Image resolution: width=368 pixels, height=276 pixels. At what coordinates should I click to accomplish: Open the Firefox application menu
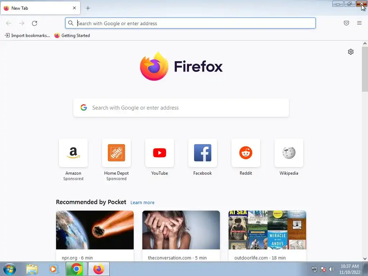coord(359,23)
